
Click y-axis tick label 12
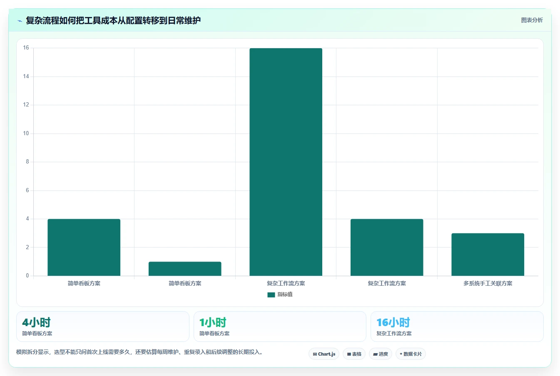click(26, 105)
